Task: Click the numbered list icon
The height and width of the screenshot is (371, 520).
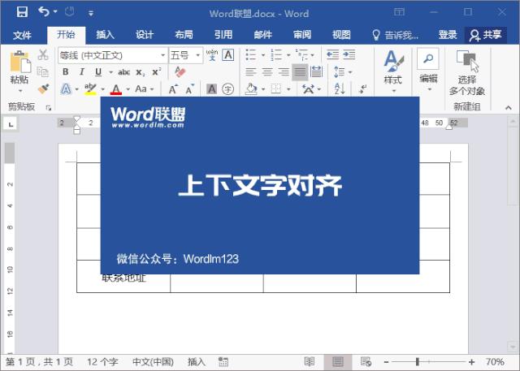Action: tap(276, 54)
